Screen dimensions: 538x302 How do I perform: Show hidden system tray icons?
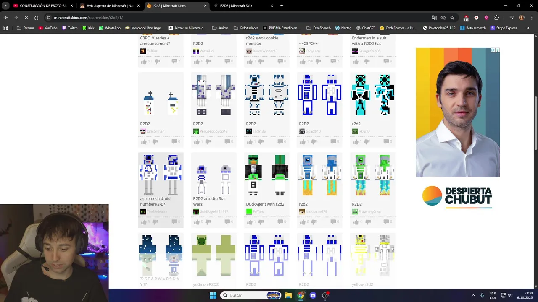coord(473,295)
